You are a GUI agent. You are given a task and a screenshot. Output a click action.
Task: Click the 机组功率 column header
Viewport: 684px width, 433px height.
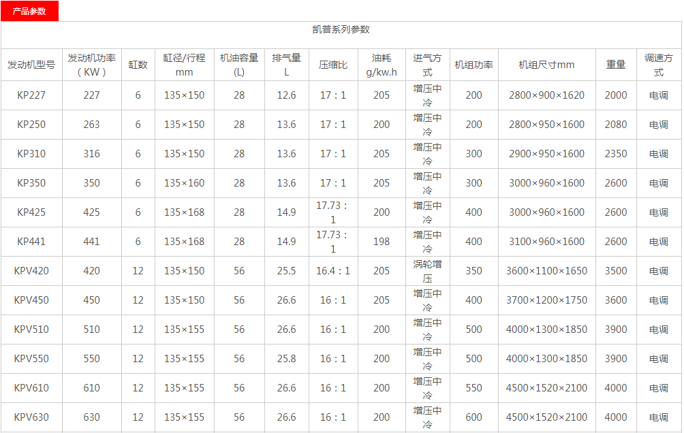[x=473, y=65]
